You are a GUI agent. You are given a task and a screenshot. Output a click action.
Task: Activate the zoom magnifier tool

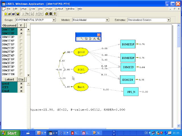point(98,39)
